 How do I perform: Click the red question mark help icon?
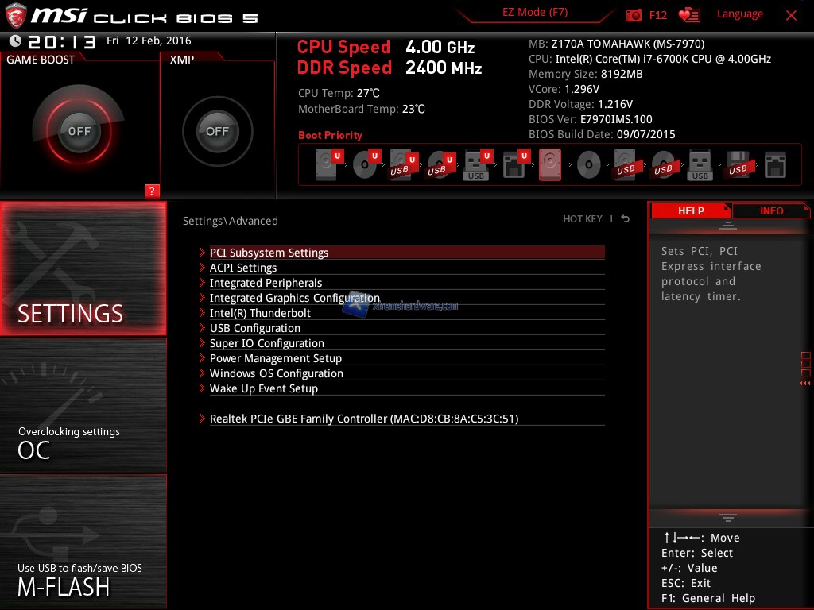153,191
